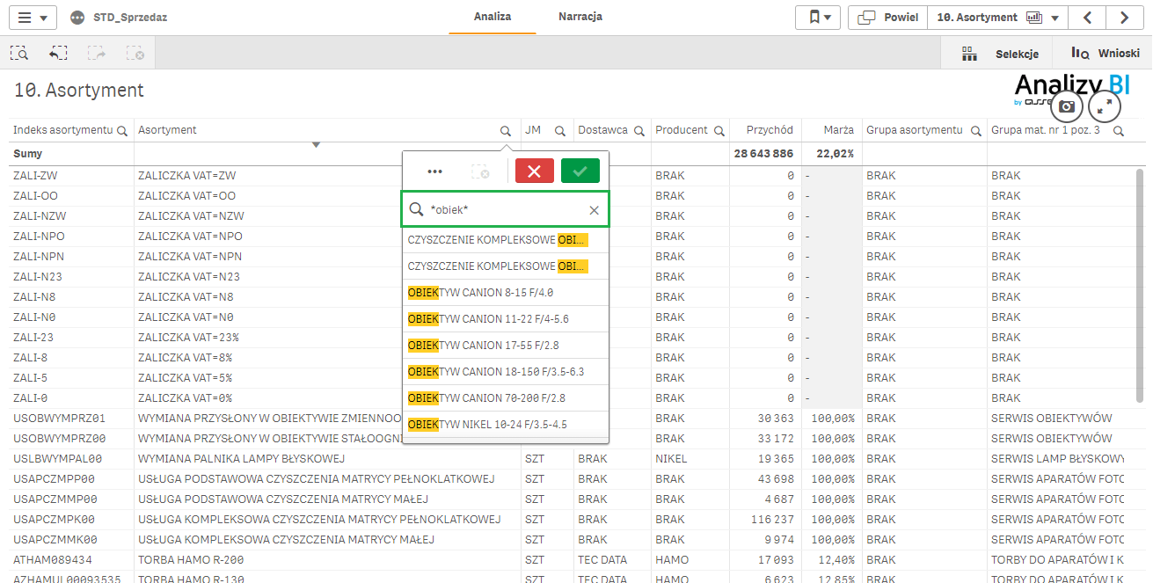The height and width of the screenshot is (583, 1153).
Task: Select USAPCZMPK00 index cell
Action: point(71,520)
